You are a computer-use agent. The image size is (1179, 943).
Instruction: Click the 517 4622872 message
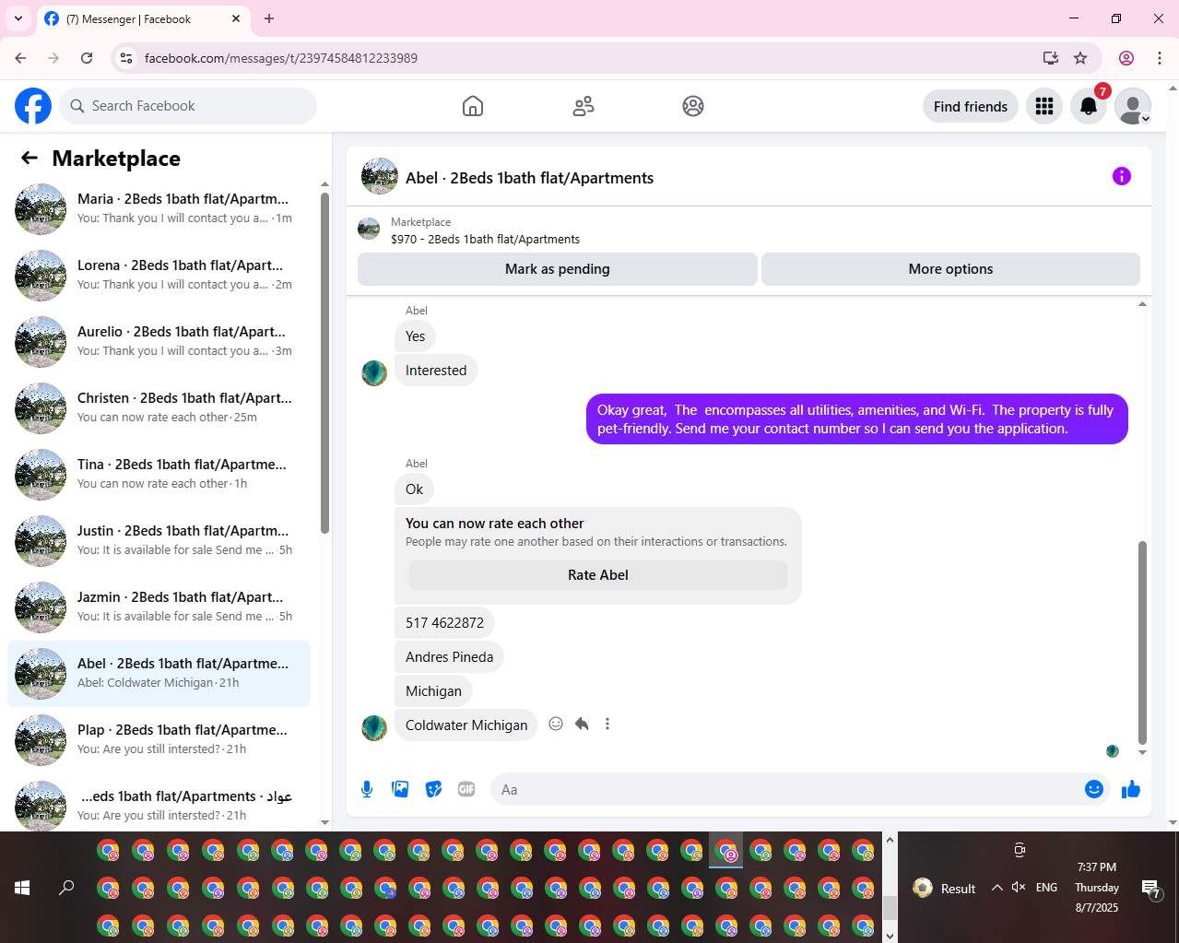(x=444, y=623)
